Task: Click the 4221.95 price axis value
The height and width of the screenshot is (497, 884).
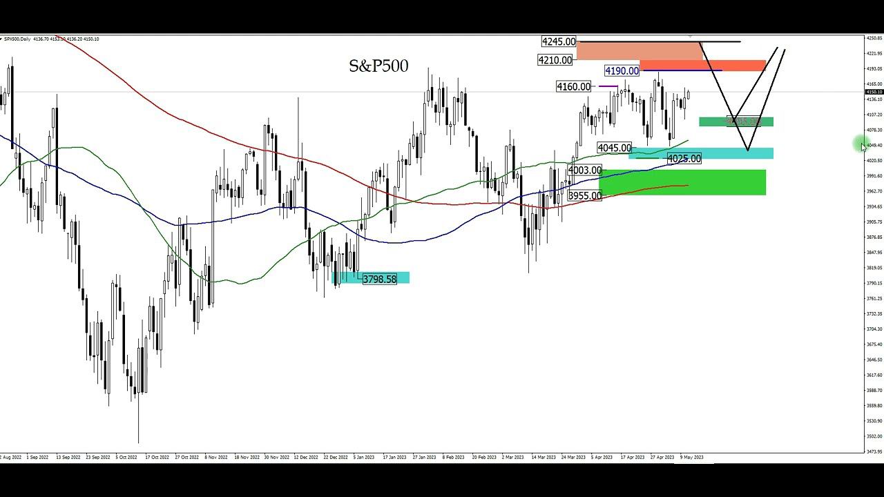Action: [874, 53]
